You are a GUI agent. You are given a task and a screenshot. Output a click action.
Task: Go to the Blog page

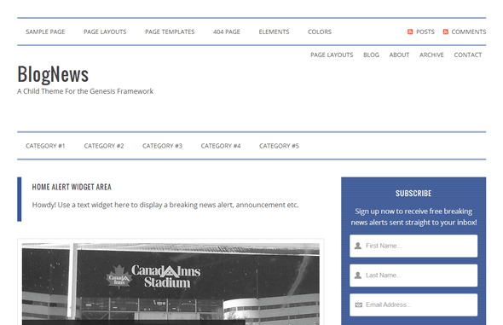coord(371,55)
